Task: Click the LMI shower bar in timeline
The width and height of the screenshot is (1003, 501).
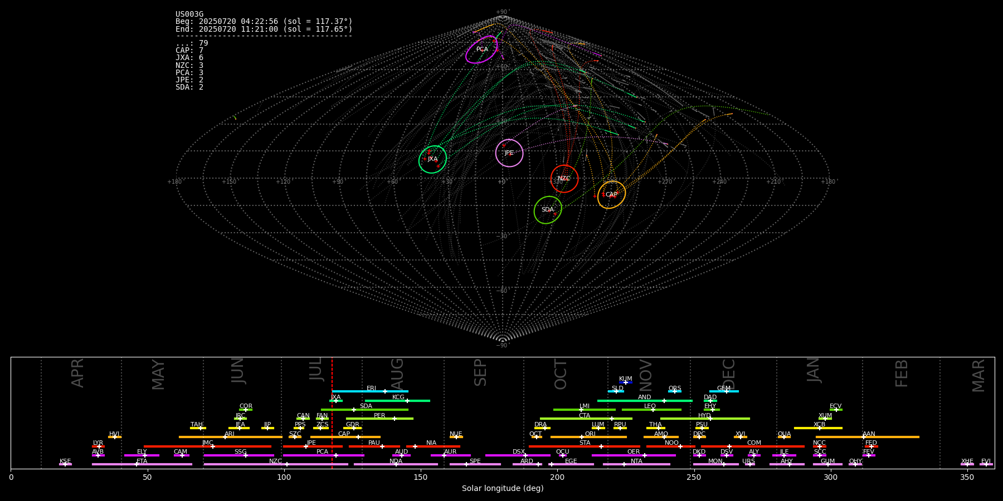Action: (x=585, y=410)
